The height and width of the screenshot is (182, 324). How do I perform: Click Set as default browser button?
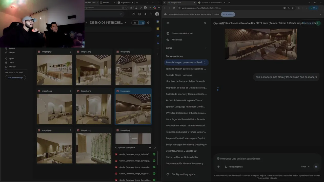pyautogui.click(x=228, y=14)
